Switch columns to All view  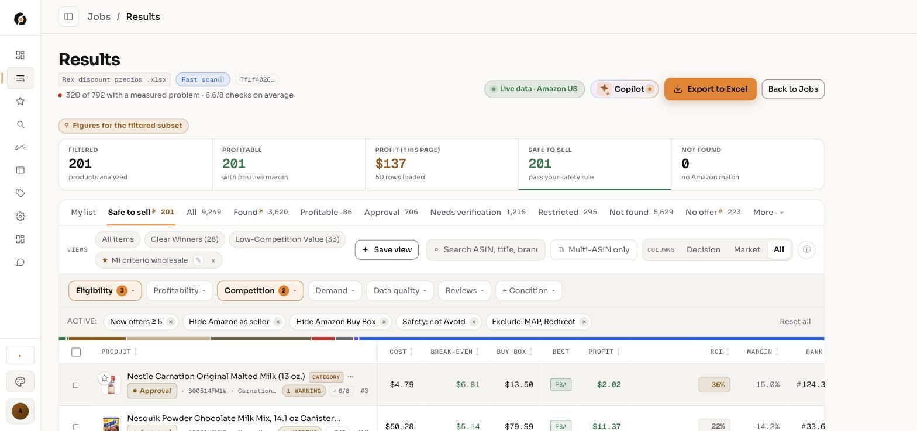[x=779, y=249]
